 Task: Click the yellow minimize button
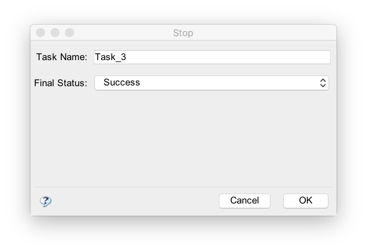[55, 32]
